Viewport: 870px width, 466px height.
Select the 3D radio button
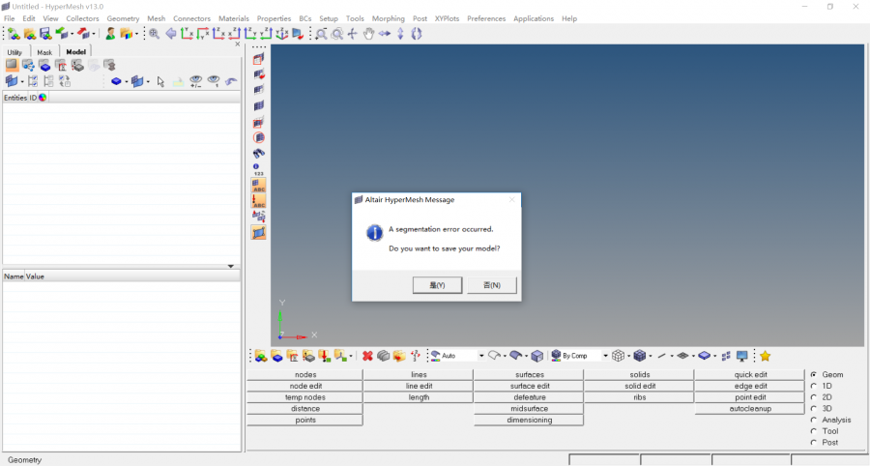pyautogui.click(x=813, y=408)
